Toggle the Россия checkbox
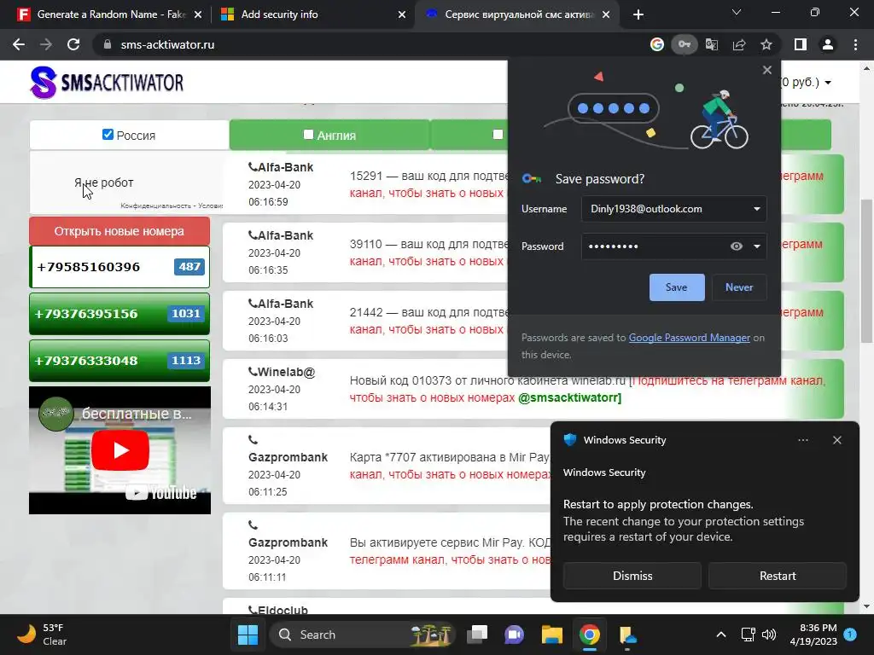This screenshot has height=655, width=874. click(x=108, y=134)
